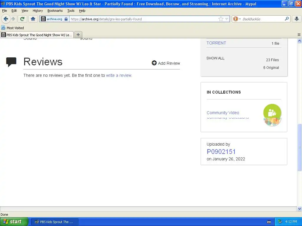Open the URL history dropdown arrow

point(227,19)
